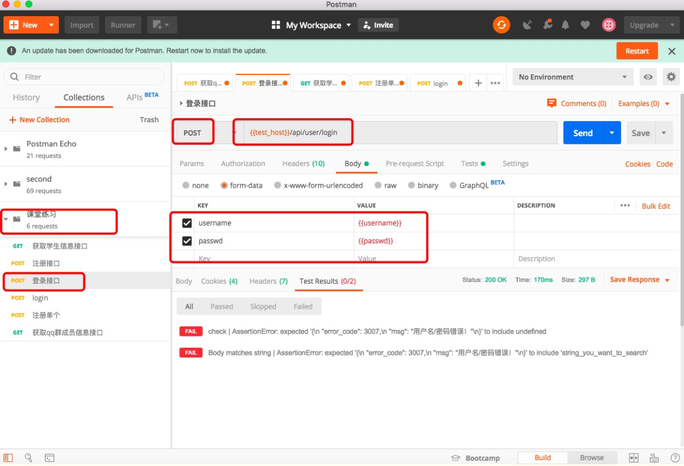The width and height of the screenshot is (684, 466).
Task: Open the Pre-request Script tab
Action: click(x=415, y=164)
